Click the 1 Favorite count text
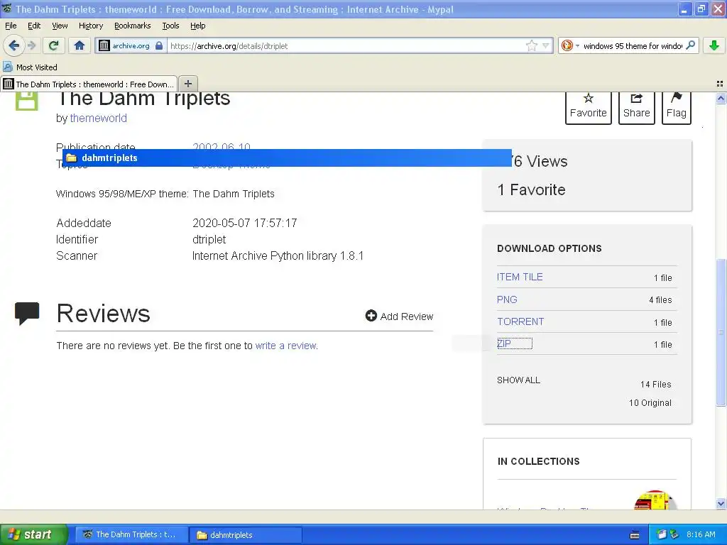The image size is (727, 545). coord(531,189)
